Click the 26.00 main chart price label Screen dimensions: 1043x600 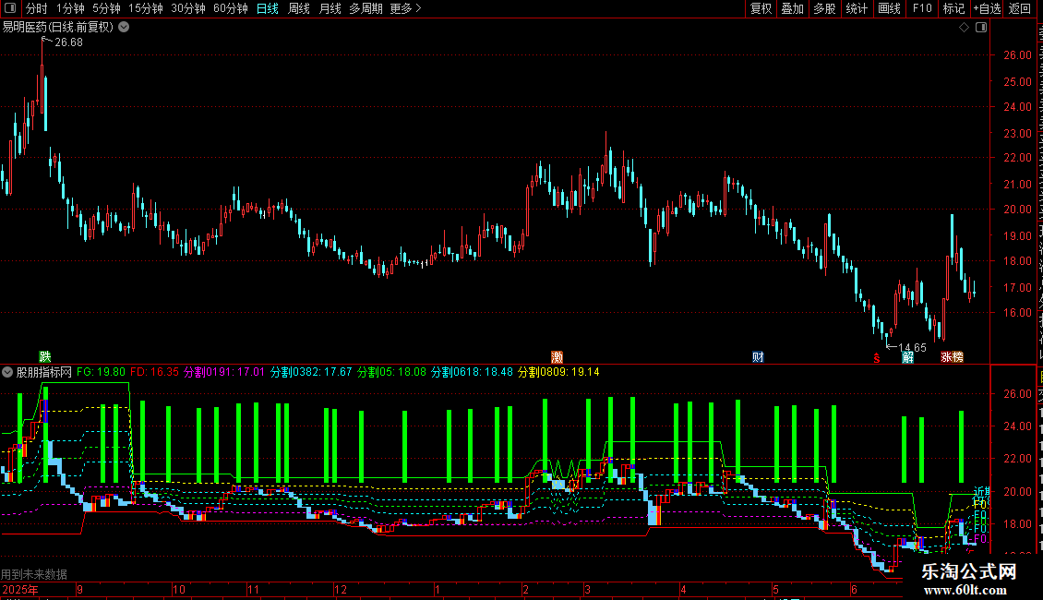tap(1018, 55)
